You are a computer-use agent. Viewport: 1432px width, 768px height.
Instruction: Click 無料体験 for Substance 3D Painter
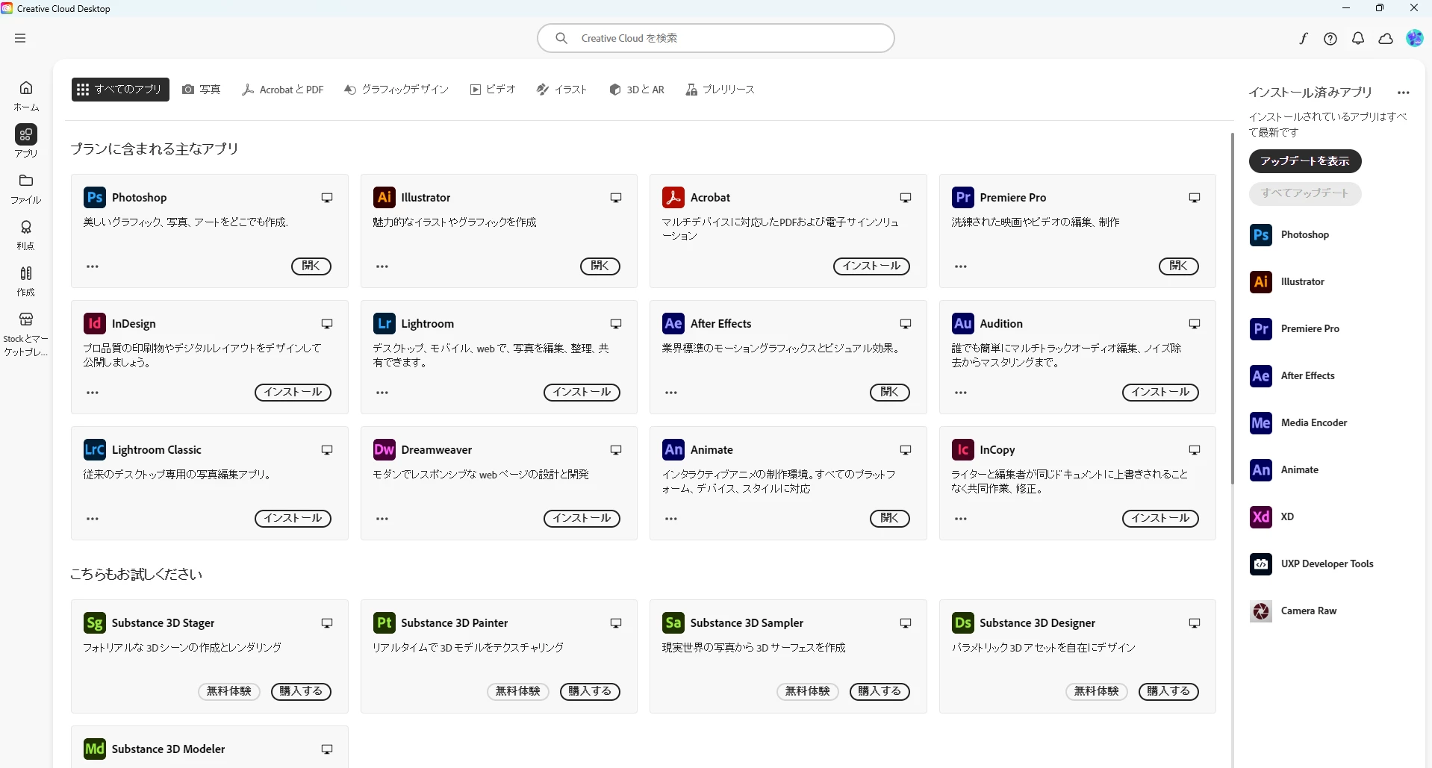518,692
